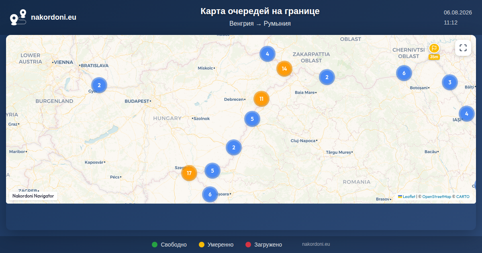The width and height of the screenshot is (482, 253).
Task: Click the yellow Умеренно legend dot
Action: point(202,245)
